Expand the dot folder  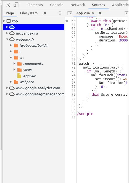[x=11, y=51]
